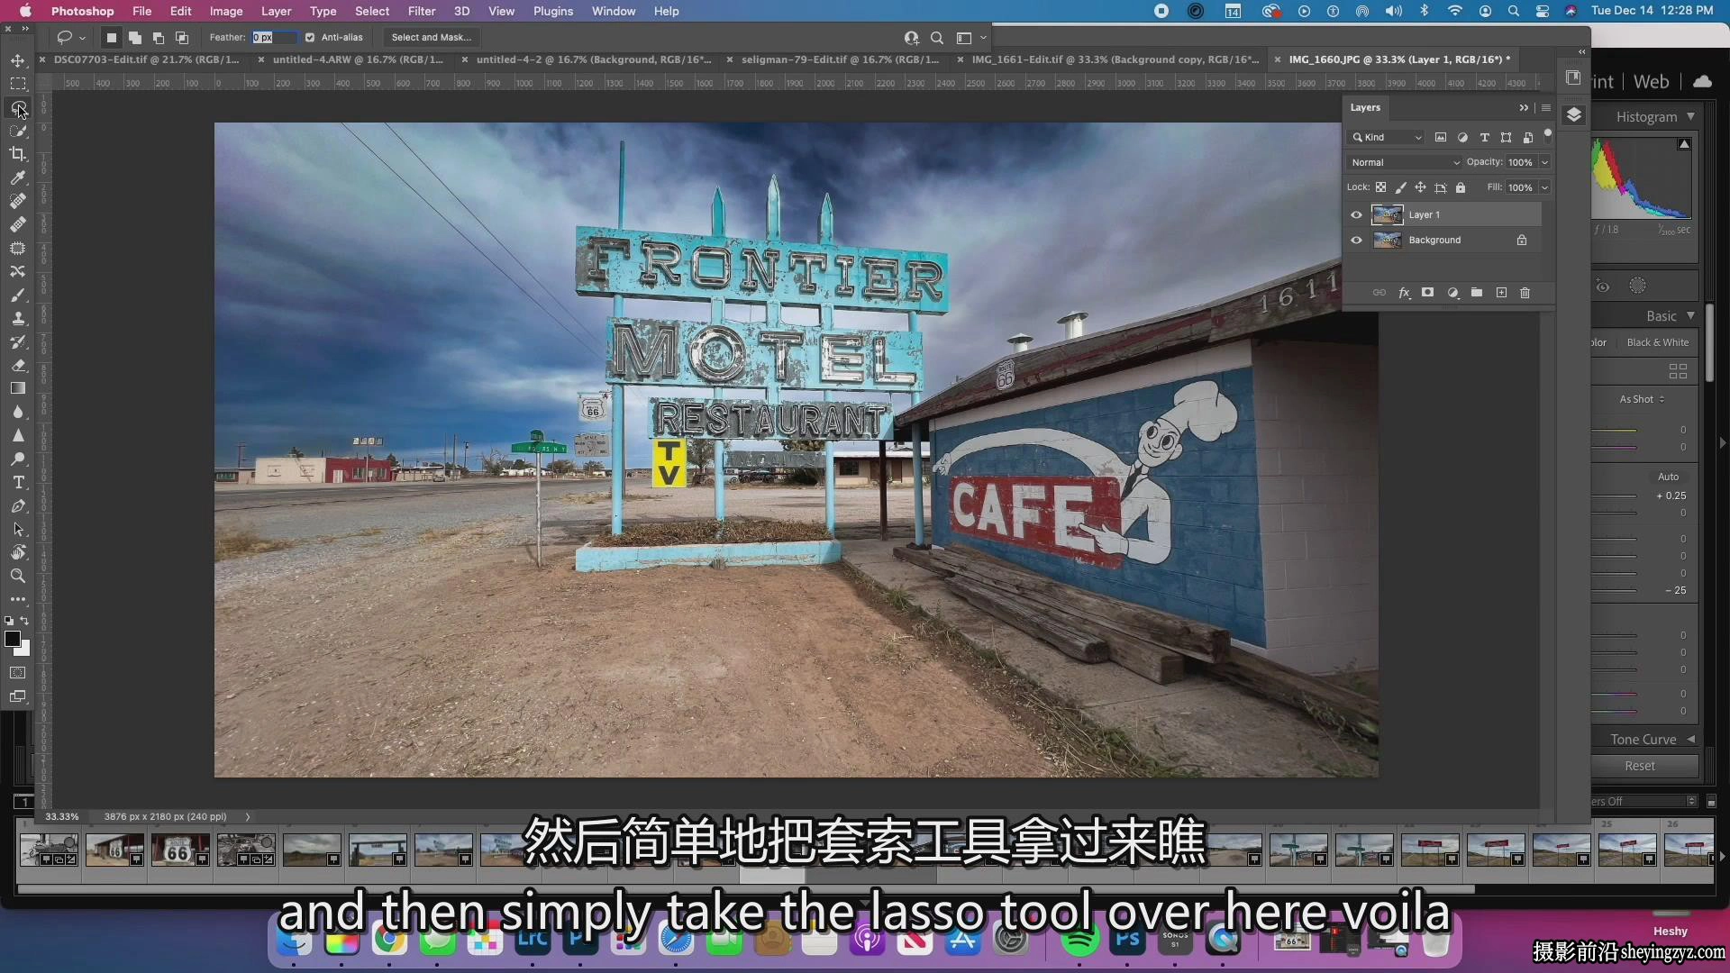Select the Rectangular Marquee tool
The width and height of the screenshot is (1730, 973).
[18, 84]
